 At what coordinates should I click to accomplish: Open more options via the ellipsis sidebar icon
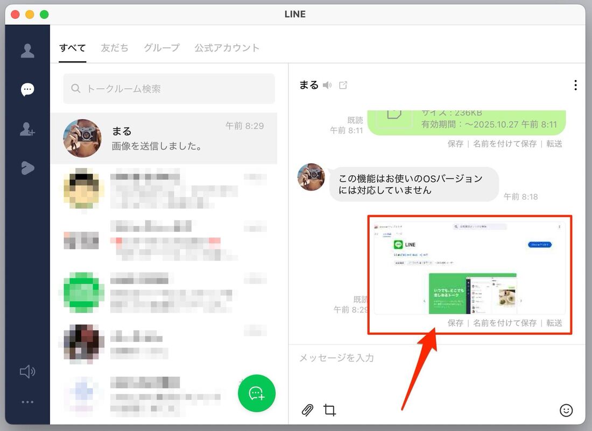coord(27,401)
